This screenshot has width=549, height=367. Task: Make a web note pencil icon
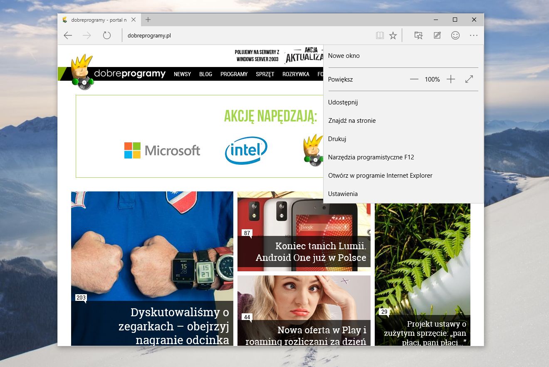(x=437, y=36)
